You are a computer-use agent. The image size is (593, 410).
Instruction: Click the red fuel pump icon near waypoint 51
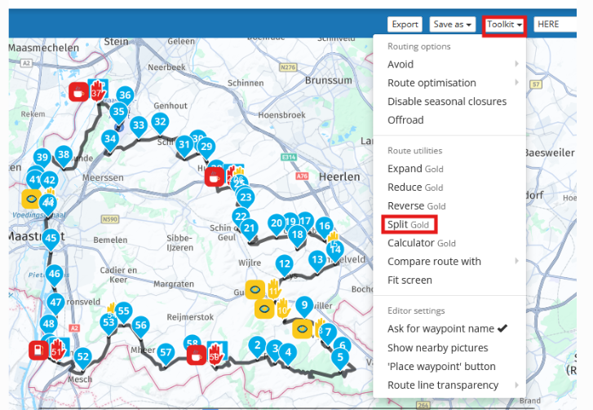pos(38,350)
